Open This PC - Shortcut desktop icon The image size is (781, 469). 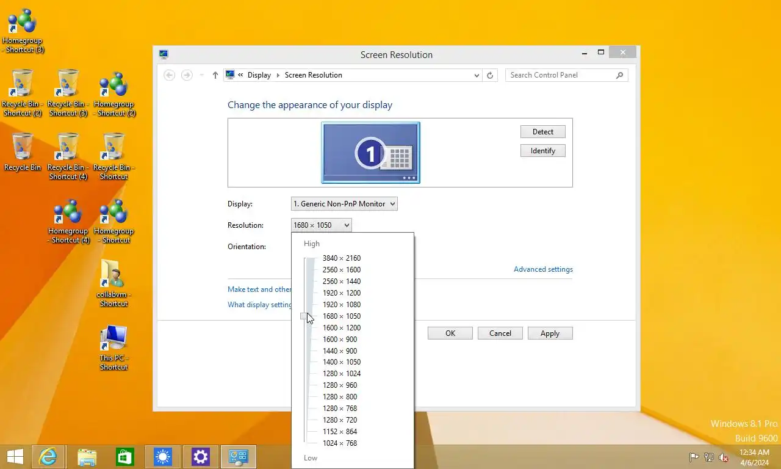pos(113,347)
